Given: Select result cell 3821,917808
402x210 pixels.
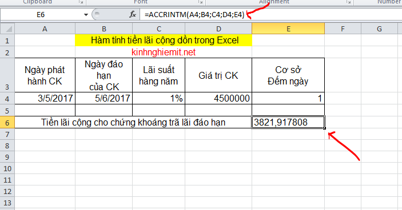Looking at the screenshot, I should pyautogui.click(x=288, y=122).
